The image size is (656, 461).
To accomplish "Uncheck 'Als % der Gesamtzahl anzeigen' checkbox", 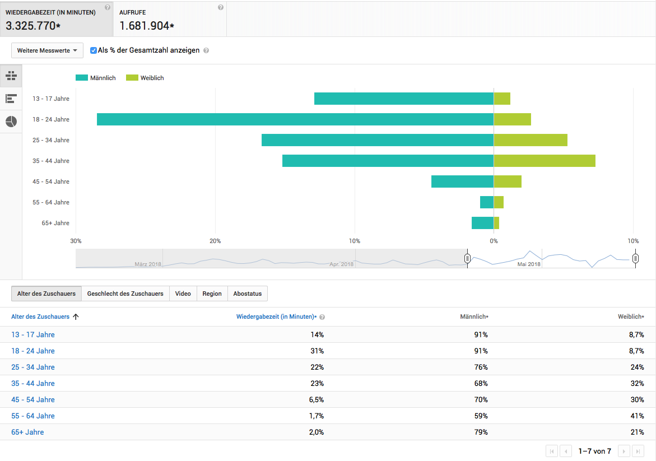I will point(94,50).
